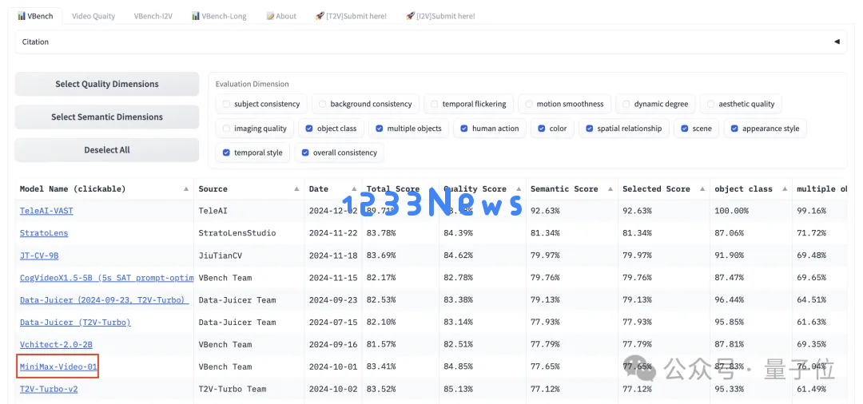Uncheck the human action checkbox
The image size is (863, 404).
click(464, 129)
